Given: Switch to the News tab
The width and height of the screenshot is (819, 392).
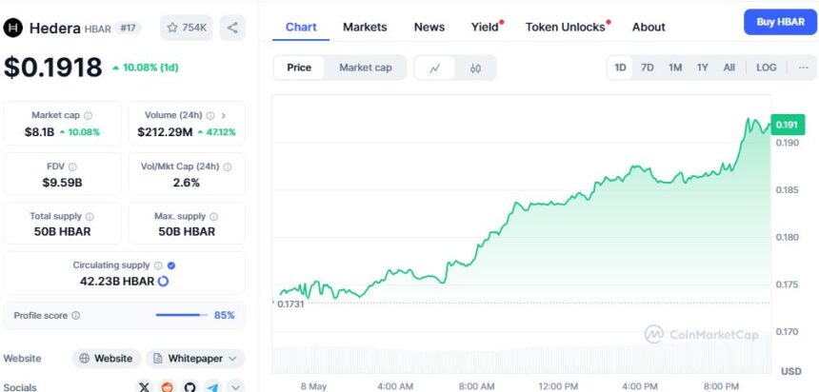Looking at the screenshot, I should point(429,28).
